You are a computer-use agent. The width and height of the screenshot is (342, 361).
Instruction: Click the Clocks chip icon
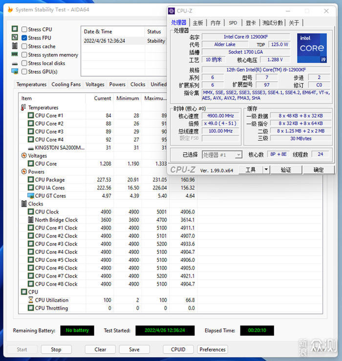click(x=24, y=204)
